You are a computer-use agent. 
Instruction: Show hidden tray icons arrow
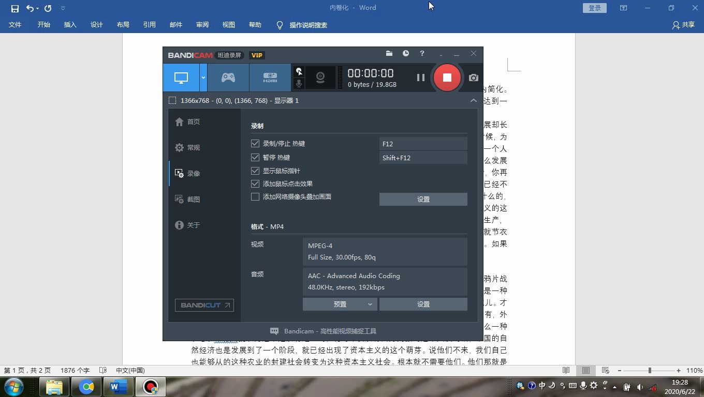(x=615, y=387)
